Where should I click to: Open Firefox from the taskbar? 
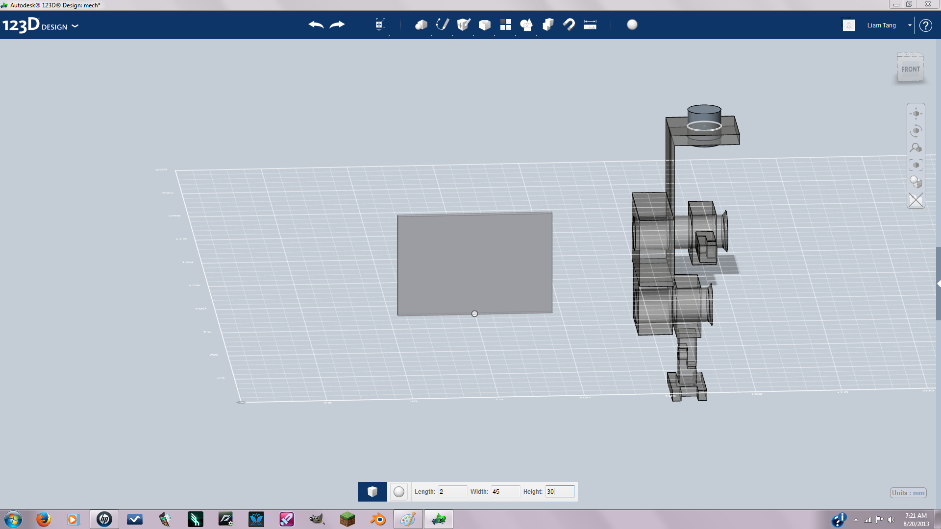pos(43,519)
